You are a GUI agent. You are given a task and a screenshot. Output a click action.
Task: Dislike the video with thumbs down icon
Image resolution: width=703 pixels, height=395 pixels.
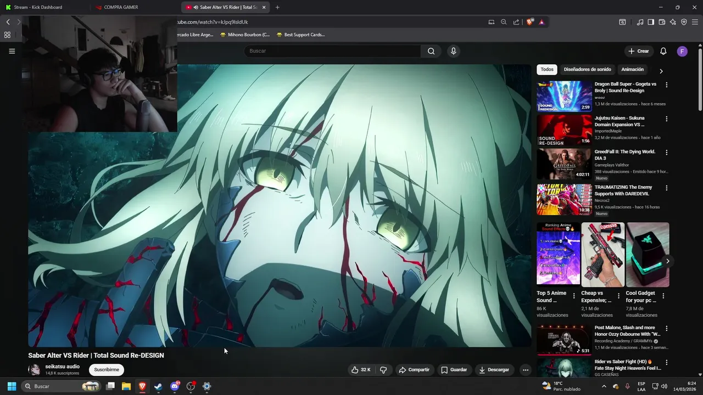tap(383, 370)
